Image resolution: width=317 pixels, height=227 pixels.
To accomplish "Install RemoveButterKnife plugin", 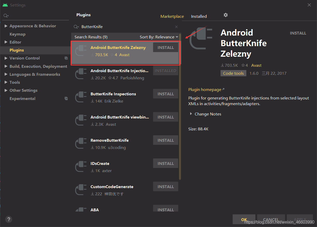I will coord(166,140).
